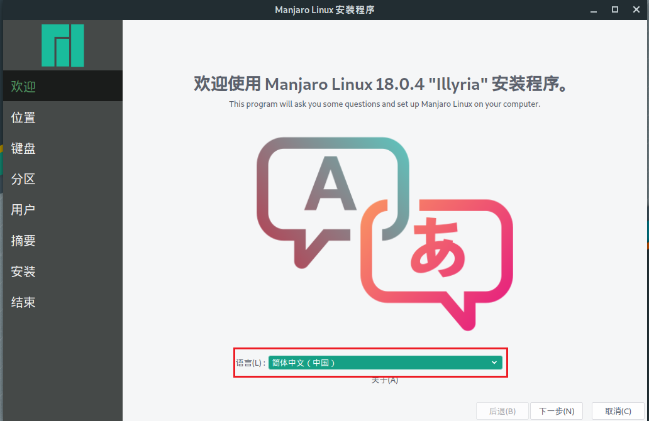
Task: Select the 安装 step in the sidebar
Action: tap(23, 271)
